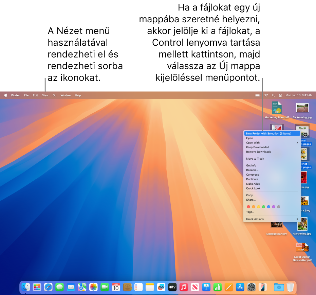
Task: Open the Window menu
Action: 66,95
